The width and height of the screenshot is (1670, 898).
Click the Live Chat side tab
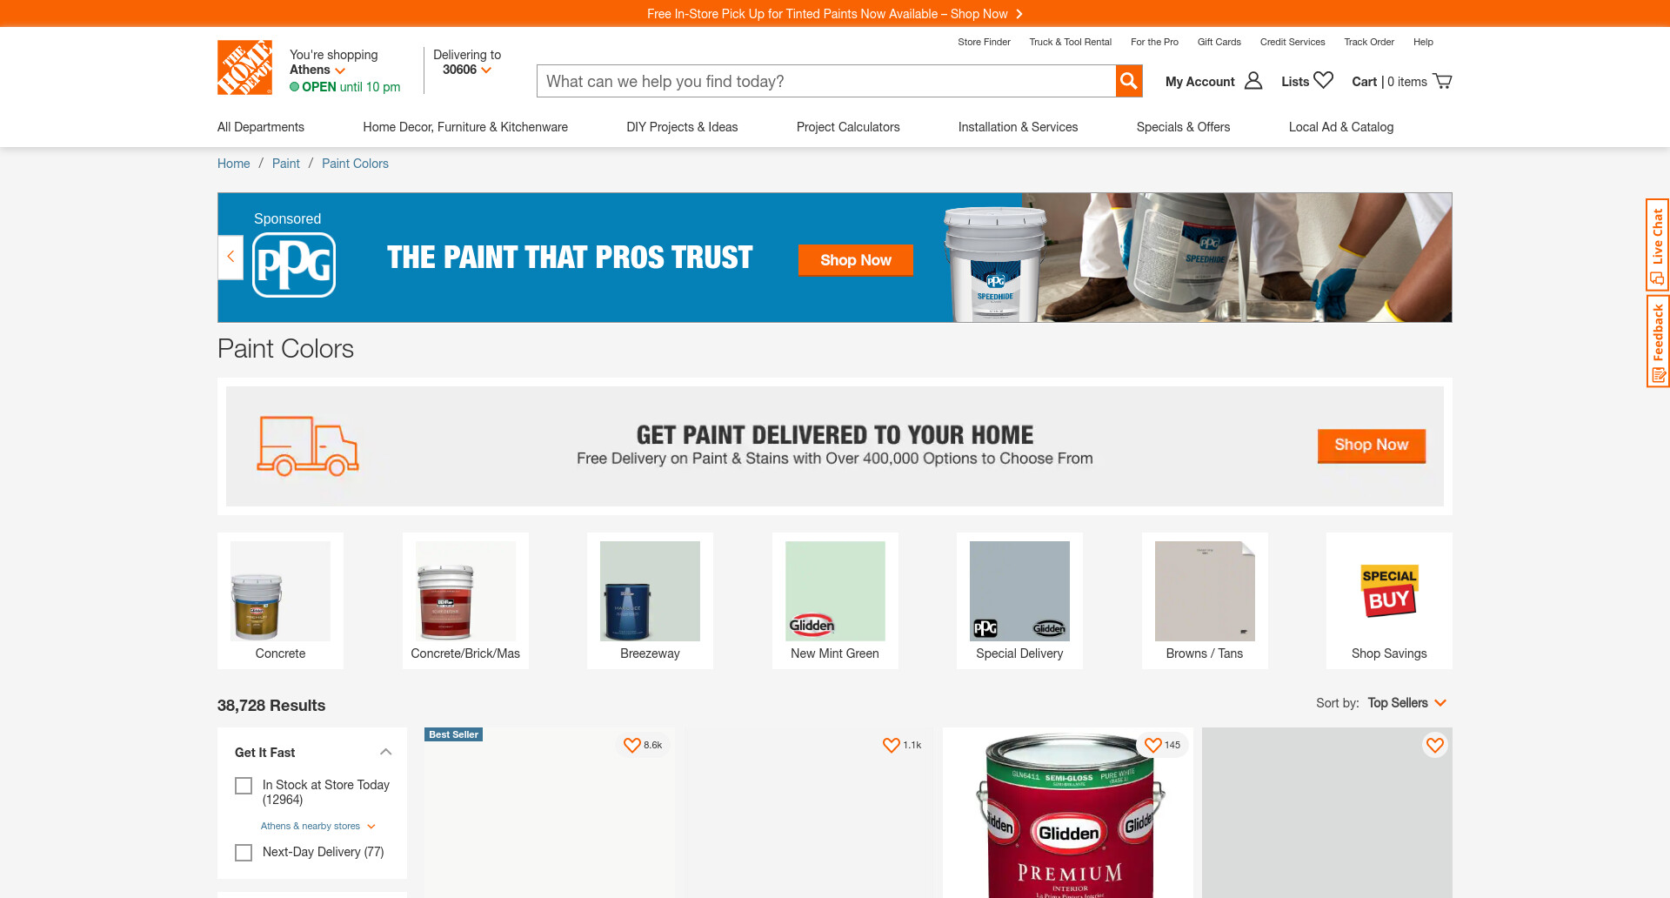1658,245
